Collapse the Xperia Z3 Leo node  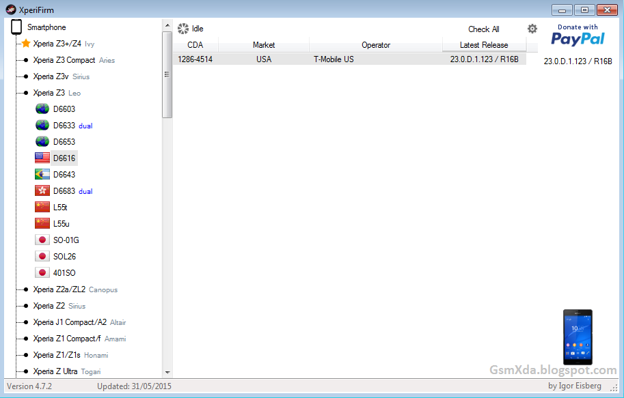(x=26, y=93)
